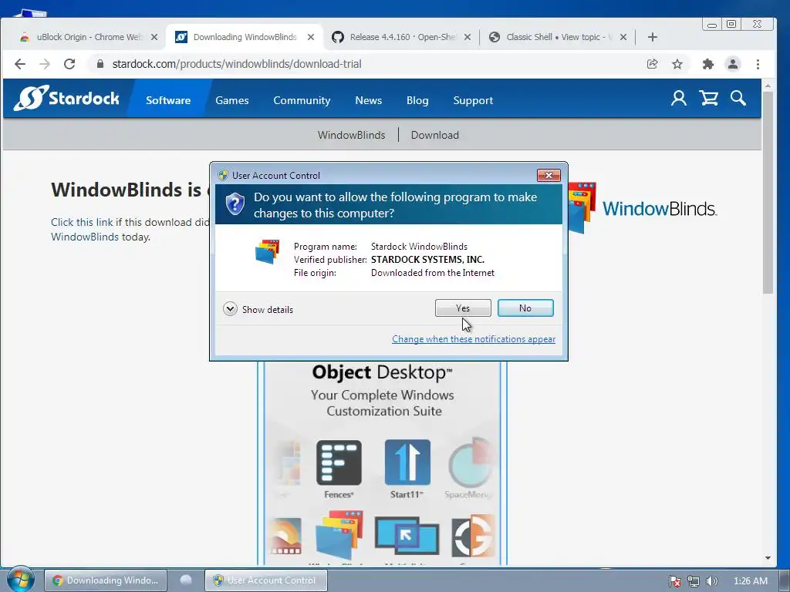Bookmark this page with star icon
790x592 pixels.
point(677,64)
